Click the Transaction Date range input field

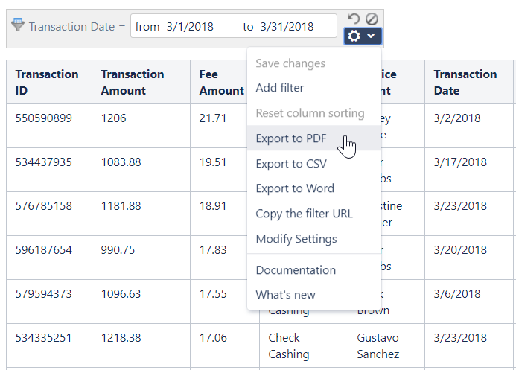tap(233, 26)
